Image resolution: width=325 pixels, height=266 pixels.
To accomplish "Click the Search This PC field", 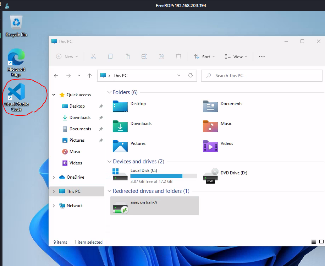I will click(x=262, y=76).
